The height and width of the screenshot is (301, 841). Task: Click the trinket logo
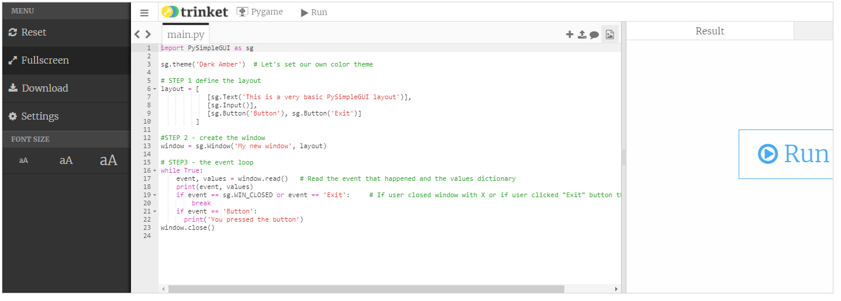tap(195, 12)
